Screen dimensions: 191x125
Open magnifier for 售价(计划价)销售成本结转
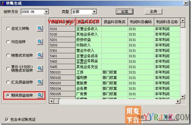click(x=40, y=68)
